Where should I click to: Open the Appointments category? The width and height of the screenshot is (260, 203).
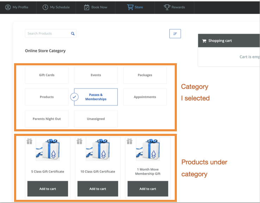pyautogui.click(x=145, y=97)
